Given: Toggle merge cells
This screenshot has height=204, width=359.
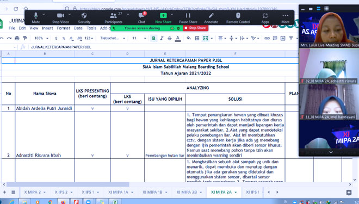Looking at the screenshot, I should (206, 38).
